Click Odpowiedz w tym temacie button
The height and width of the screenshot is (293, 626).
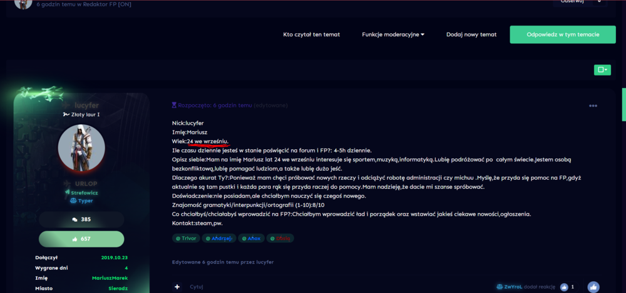(563, 35)
